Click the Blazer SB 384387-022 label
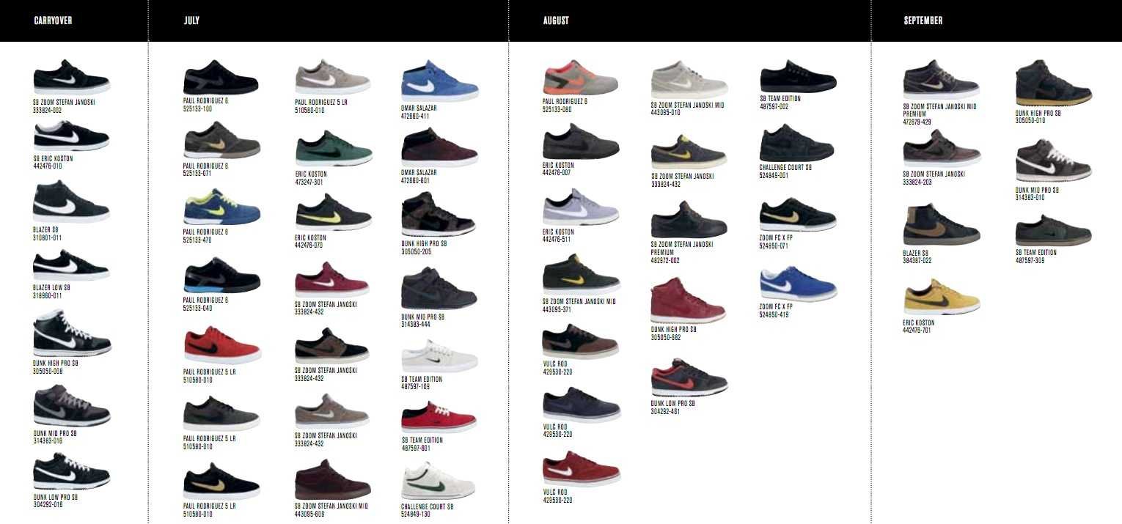 tap(918, 257)
